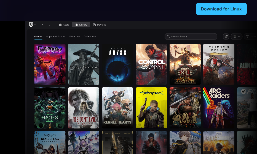Select the Cyberpunk game cover
Image resolution: width=257 pixels, height=154 pixels.
(151, 108)
